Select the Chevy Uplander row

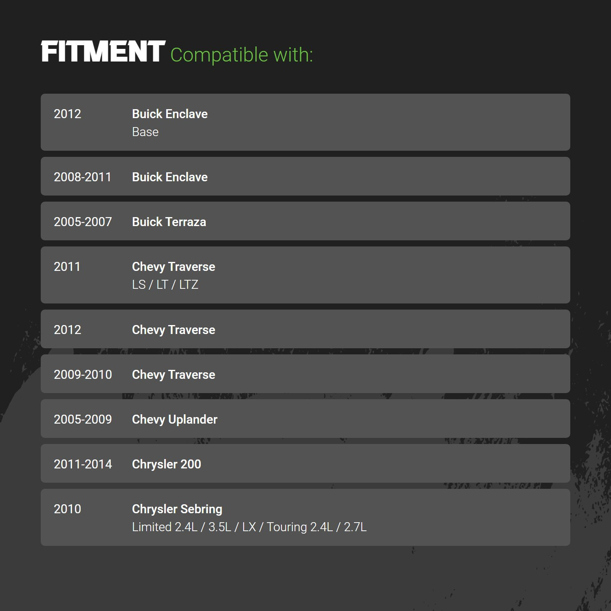coord(305,419)
